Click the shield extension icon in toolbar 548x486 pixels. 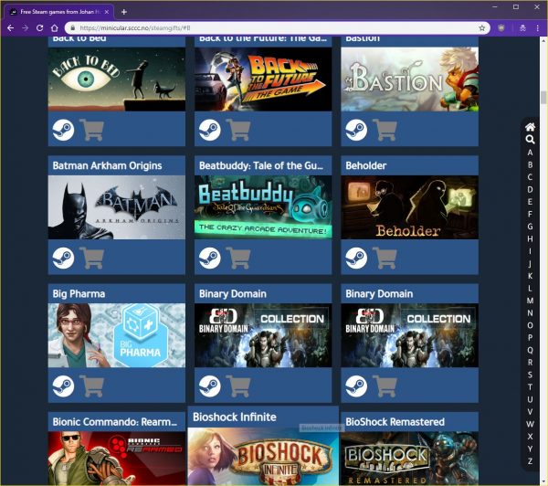501,28
